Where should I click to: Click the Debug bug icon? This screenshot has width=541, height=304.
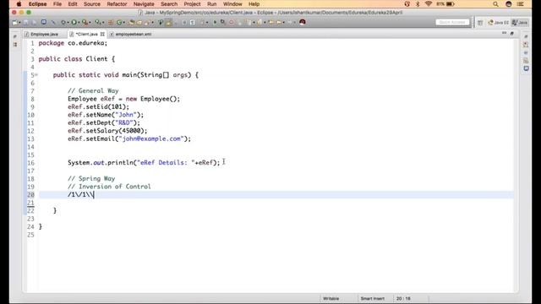click(x=63, y=23)
